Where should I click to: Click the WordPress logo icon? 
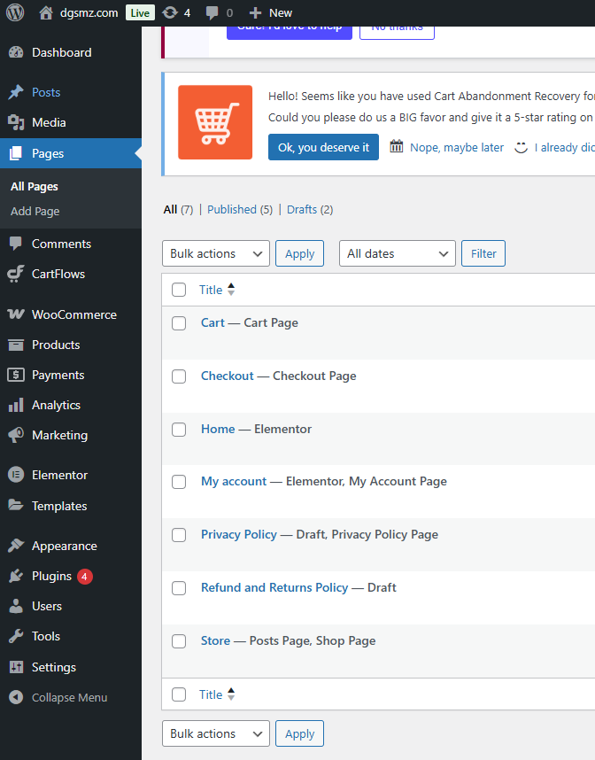tap(16, 12)
